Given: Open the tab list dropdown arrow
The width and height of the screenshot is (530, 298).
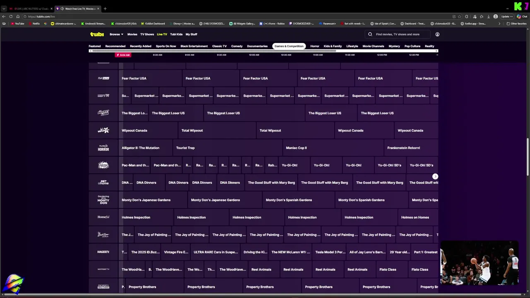Looking at the screenshot, I should coord(4,8).
